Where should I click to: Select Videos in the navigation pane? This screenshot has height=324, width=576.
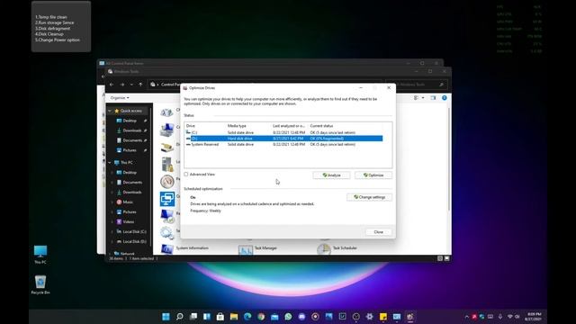coord(128,222)
